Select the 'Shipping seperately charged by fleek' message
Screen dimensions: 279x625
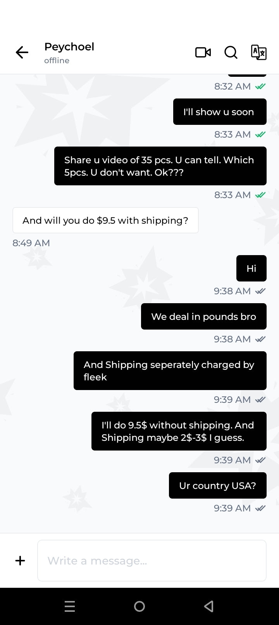point(170,371)
